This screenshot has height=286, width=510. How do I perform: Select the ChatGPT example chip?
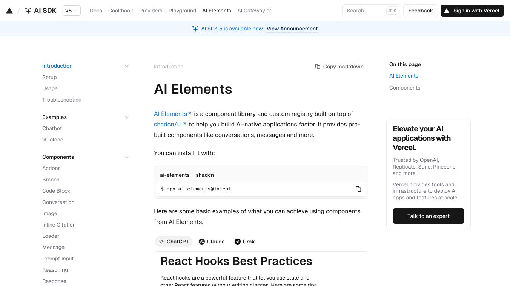[174, 242]
